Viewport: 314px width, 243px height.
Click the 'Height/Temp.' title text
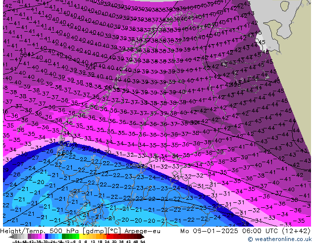point(23,231)
